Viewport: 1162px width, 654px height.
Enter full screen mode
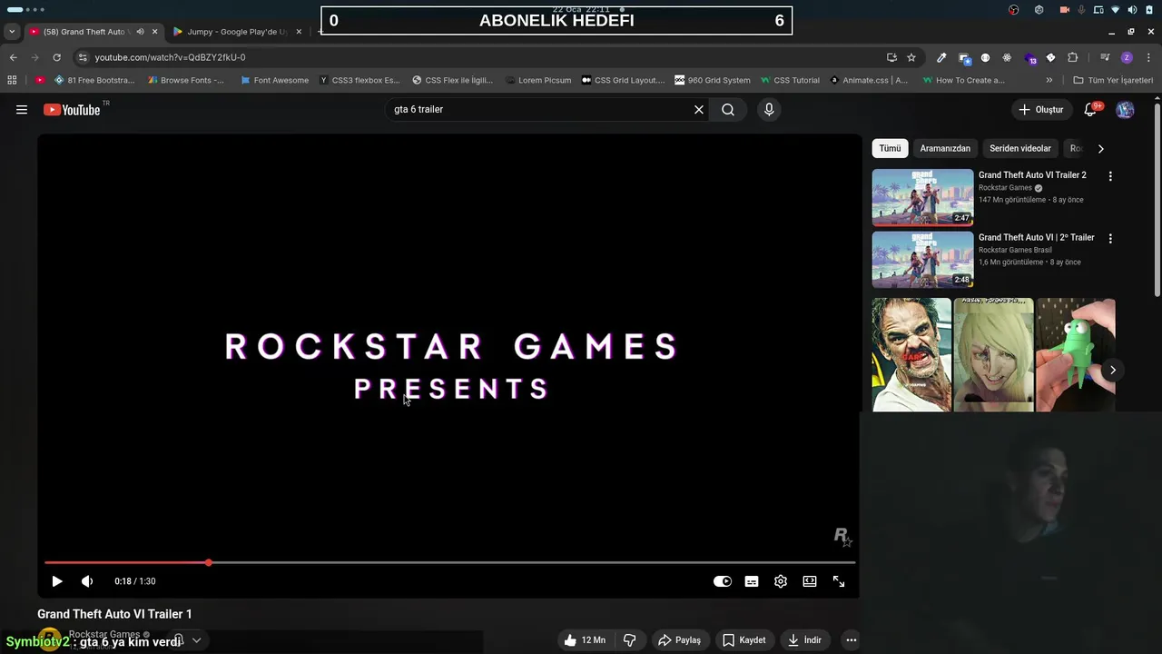click(x=839, y=581)
